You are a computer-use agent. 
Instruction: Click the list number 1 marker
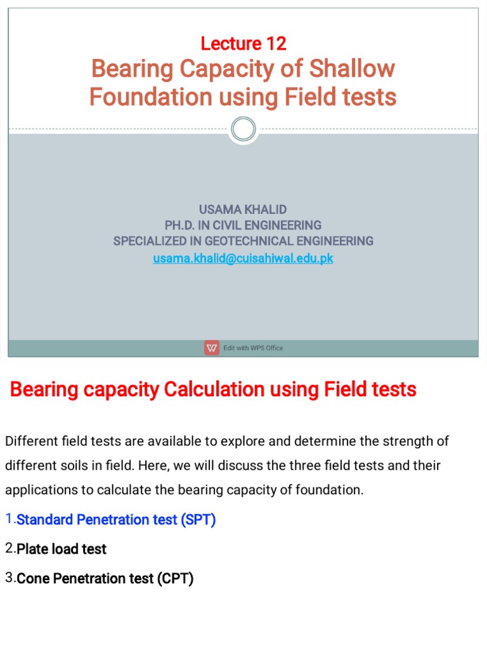click(x=10, y=519)
